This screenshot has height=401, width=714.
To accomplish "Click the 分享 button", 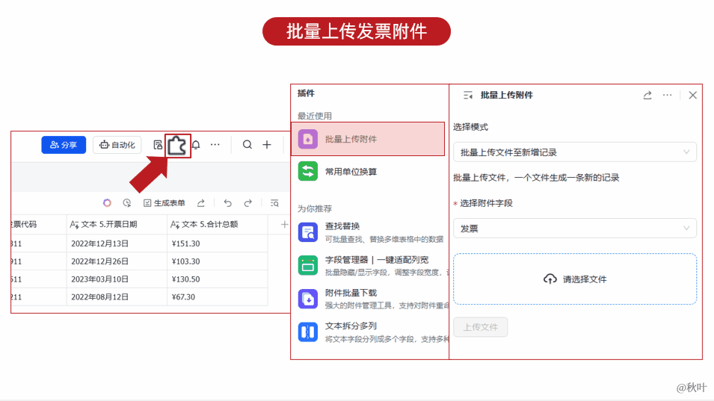I will [x=64, y=145].
